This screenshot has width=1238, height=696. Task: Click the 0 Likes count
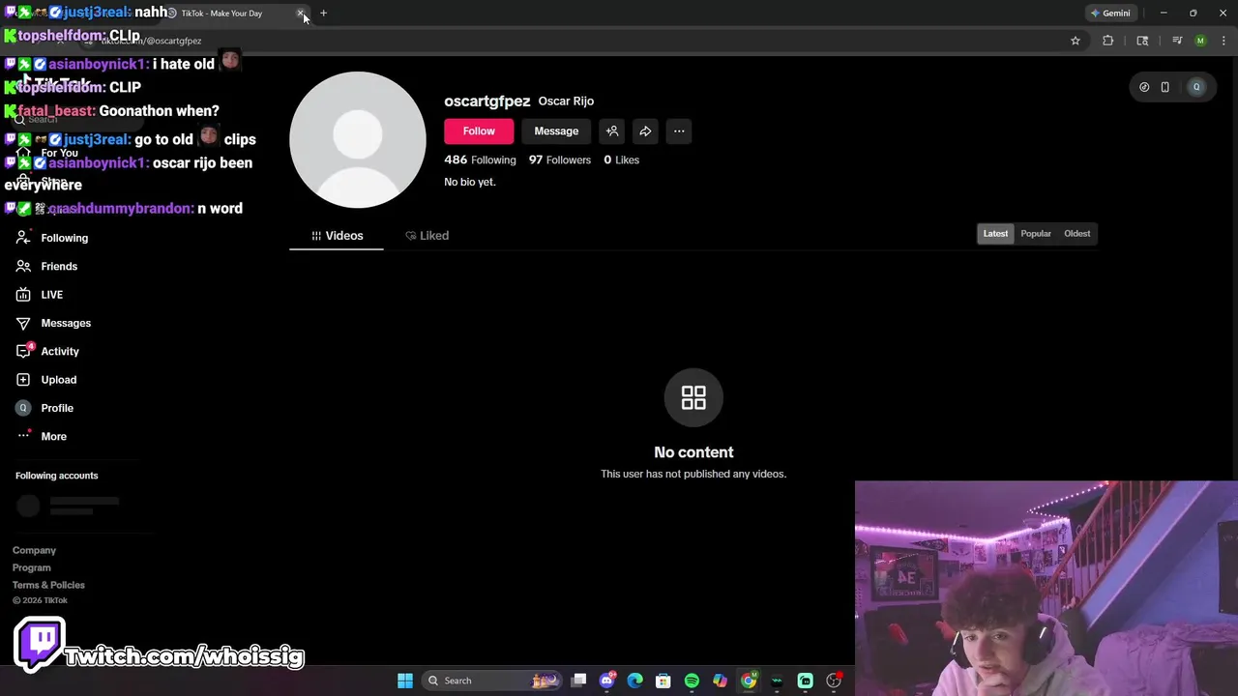(x=621, y=159)
